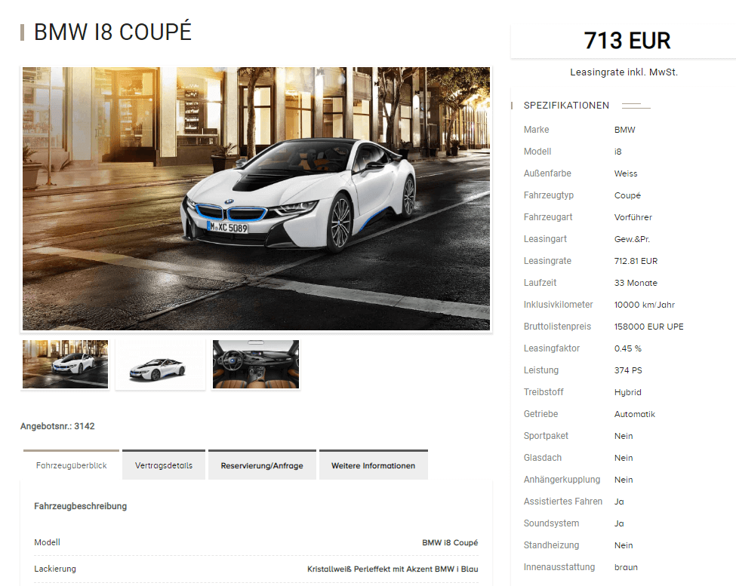Open the Fahrzeugüberblick tab
Image resolution: width=736 pixels, height=586 pixels.
(x=72, y=465)
